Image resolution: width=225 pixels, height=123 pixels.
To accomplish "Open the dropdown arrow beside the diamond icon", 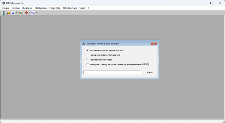I will [x=16, y=13].
